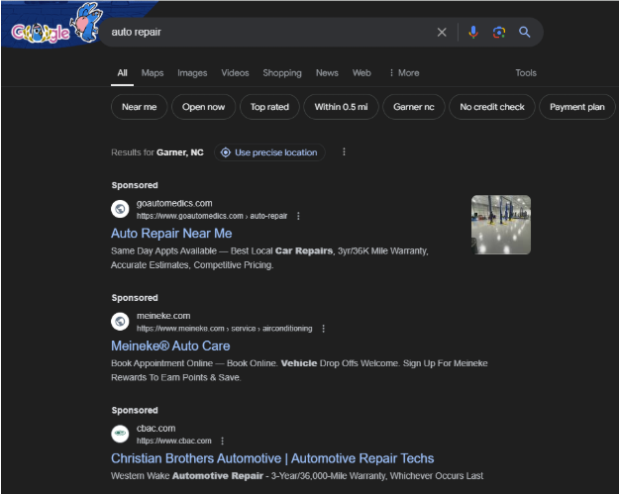619x494 pixels.
Task: Open Christian Brothers Automotive ad link
Action: point(272,458)
